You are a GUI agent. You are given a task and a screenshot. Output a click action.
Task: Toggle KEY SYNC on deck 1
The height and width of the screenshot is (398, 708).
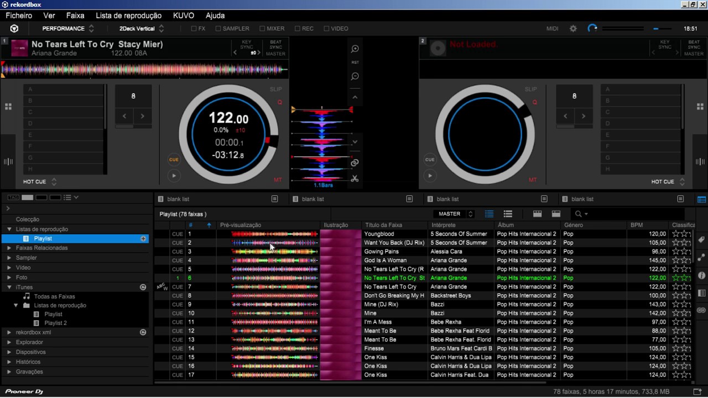point(247,45)
